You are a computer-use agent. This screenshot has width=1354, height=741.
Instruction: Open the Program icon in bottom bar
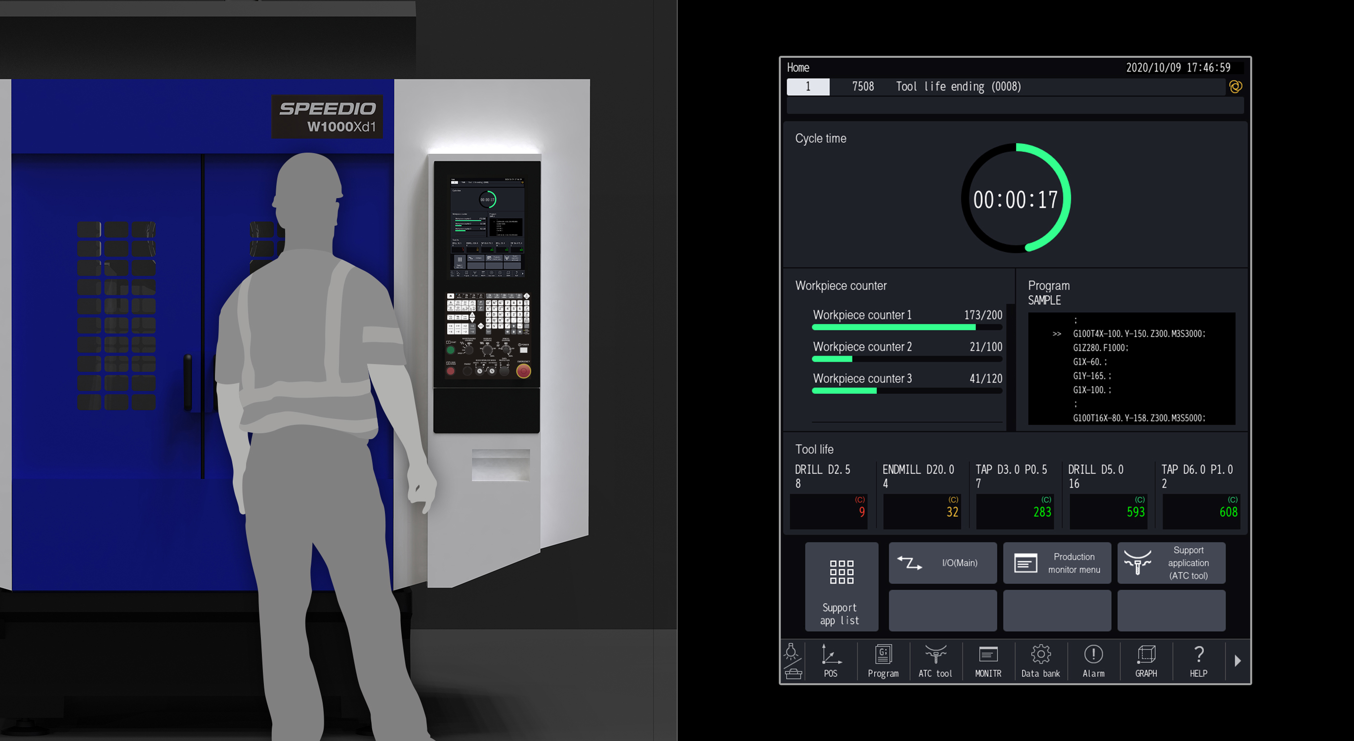coord(883,660)
